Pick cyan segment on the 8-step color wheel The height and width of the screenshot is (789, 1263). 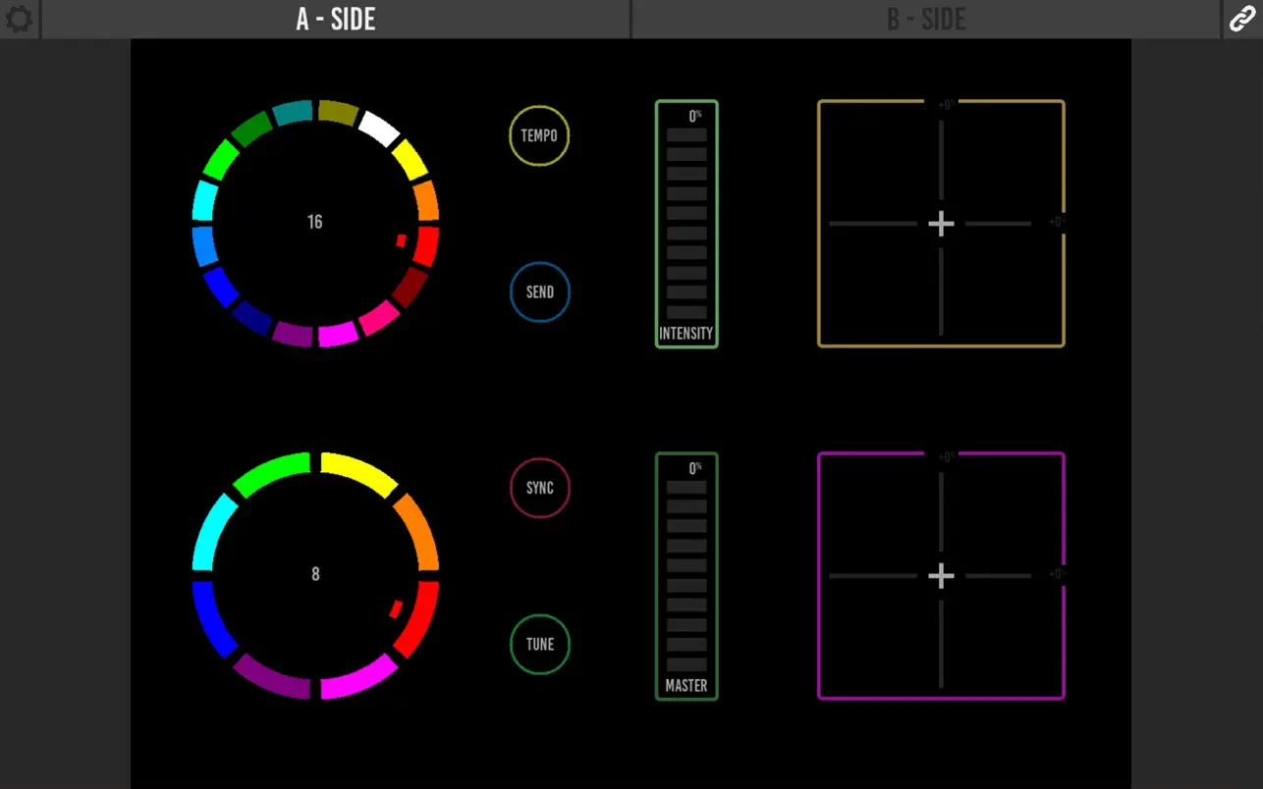[213, 531]
